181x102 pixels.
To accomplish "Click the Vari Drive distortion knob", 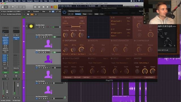I will (x=81, y=49).
